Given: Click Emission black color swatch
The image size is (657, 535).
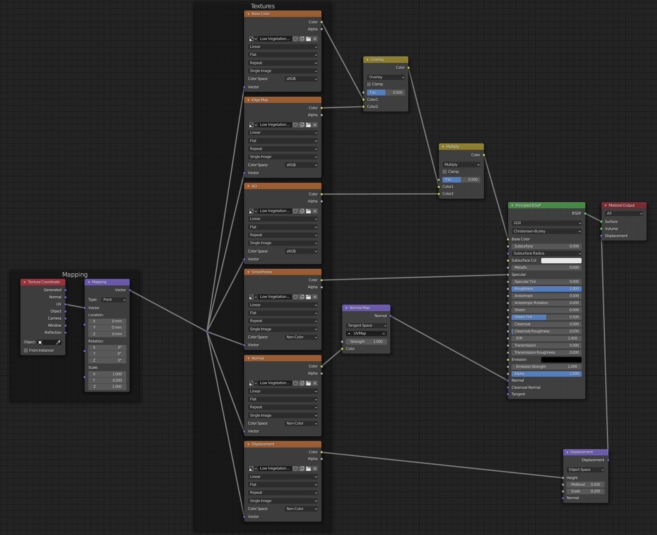Looking at the screenshot, I should (x=561, y=360).
